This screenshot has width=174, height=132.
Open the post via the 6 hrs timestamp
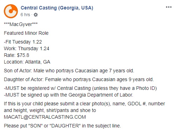click(x=25, y=15)
